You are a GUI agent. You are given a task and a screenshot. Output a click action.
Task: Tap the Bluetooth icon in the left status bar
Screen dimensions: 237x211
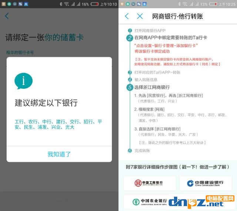click(x=61, y=4)
